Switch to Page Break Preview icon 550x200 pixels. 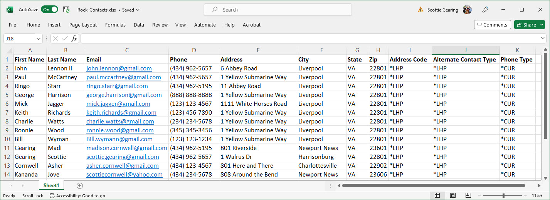click(468, 195)
